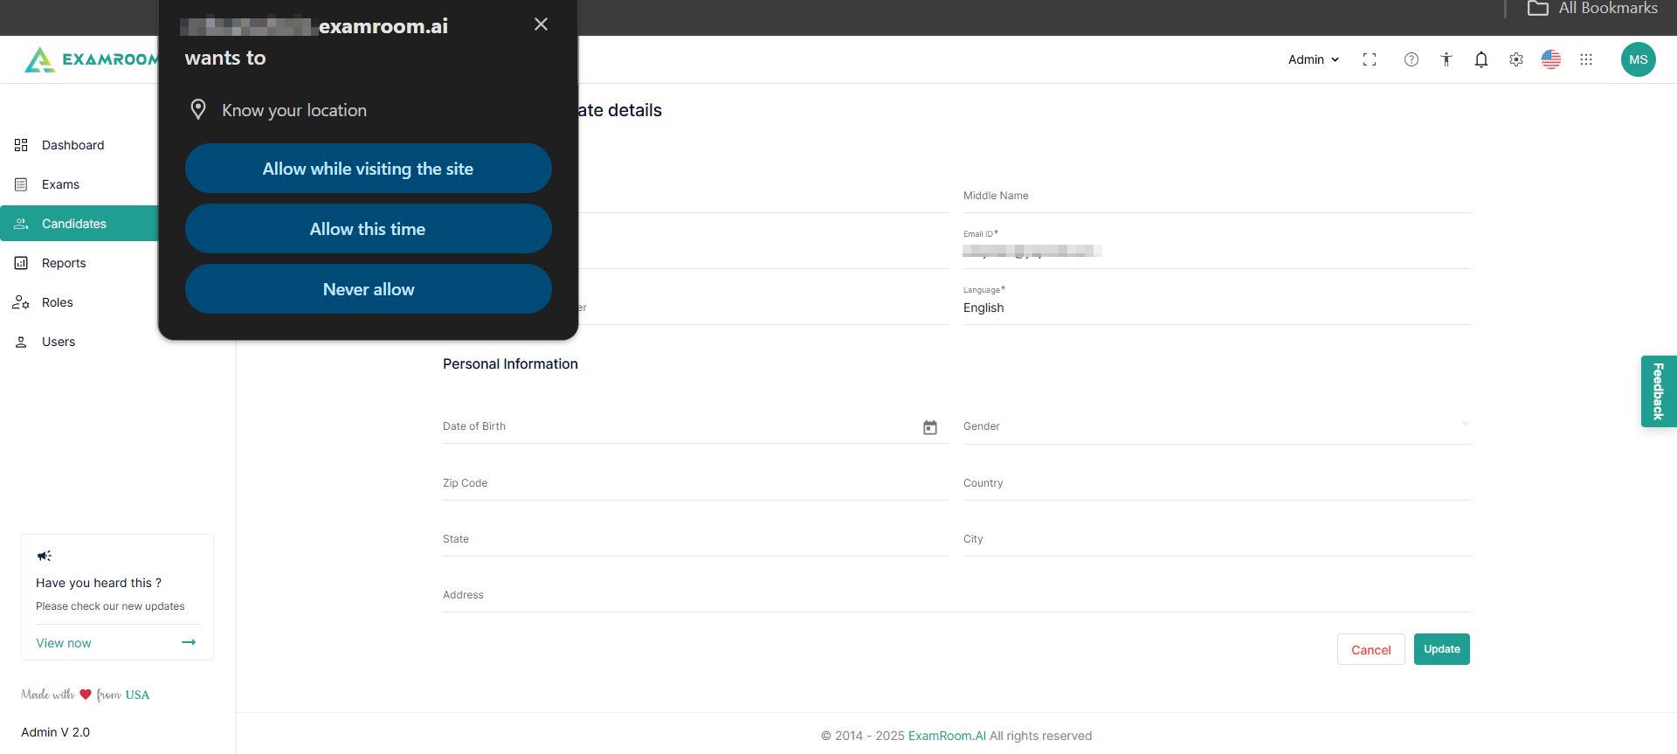1677x754 pixels.
Task: Open accessibility options icon
Action: (x=1446, y=59)
